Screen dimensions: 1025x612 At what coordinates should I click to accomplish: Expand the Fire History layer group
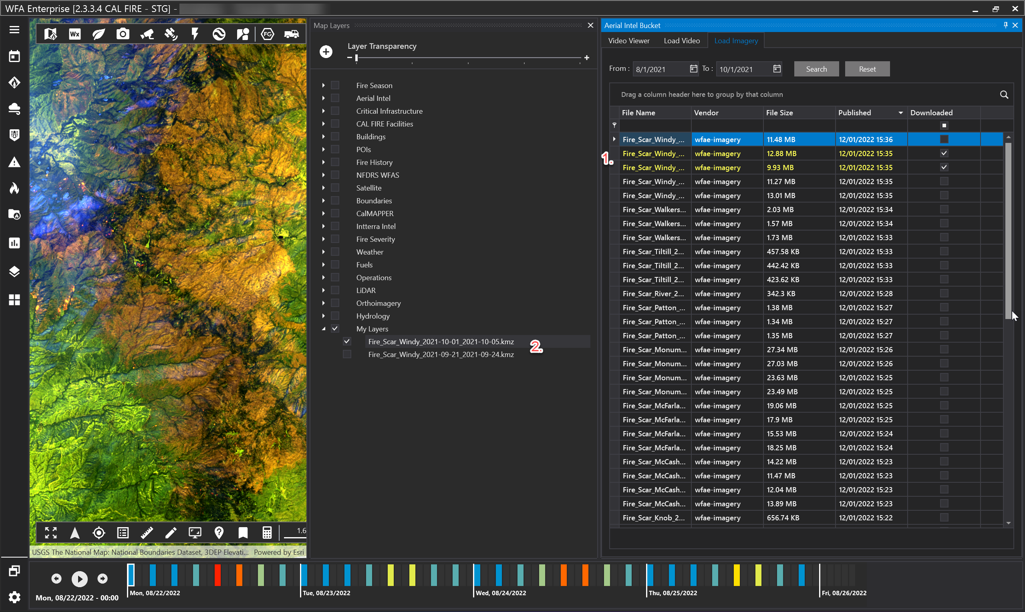pyautogui.click(x=324, y=162)
